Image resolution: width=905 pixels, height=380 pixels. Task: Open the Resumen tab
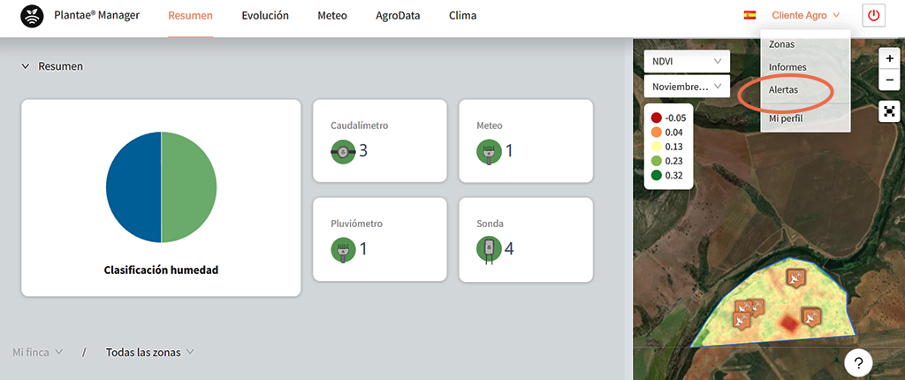pos(191,16)
